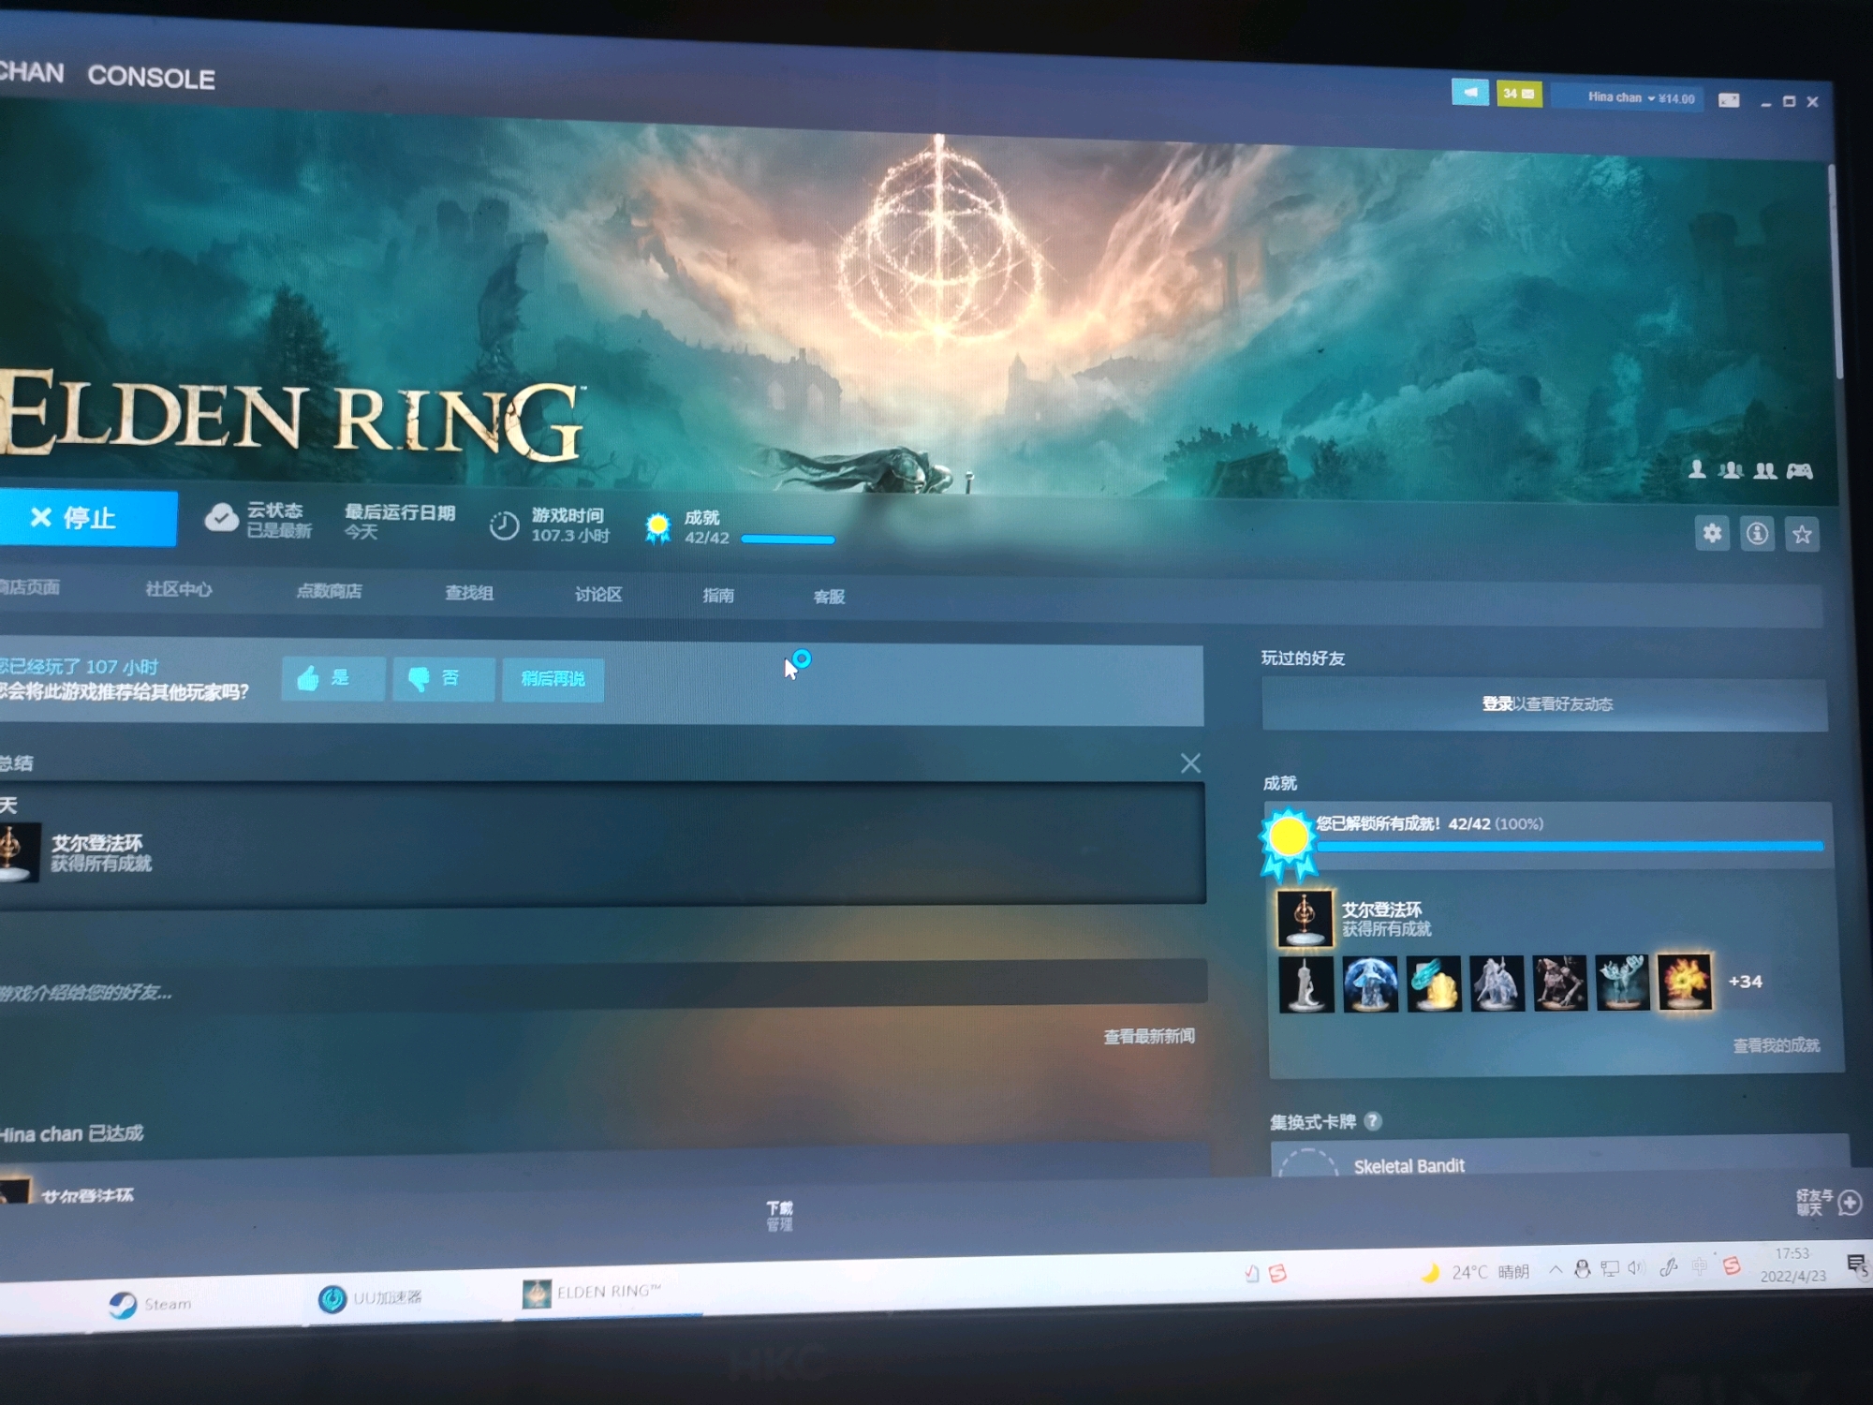Add Elden Ring to favorites star
Screen dimensions: 1873x1405
(1802, 535)
